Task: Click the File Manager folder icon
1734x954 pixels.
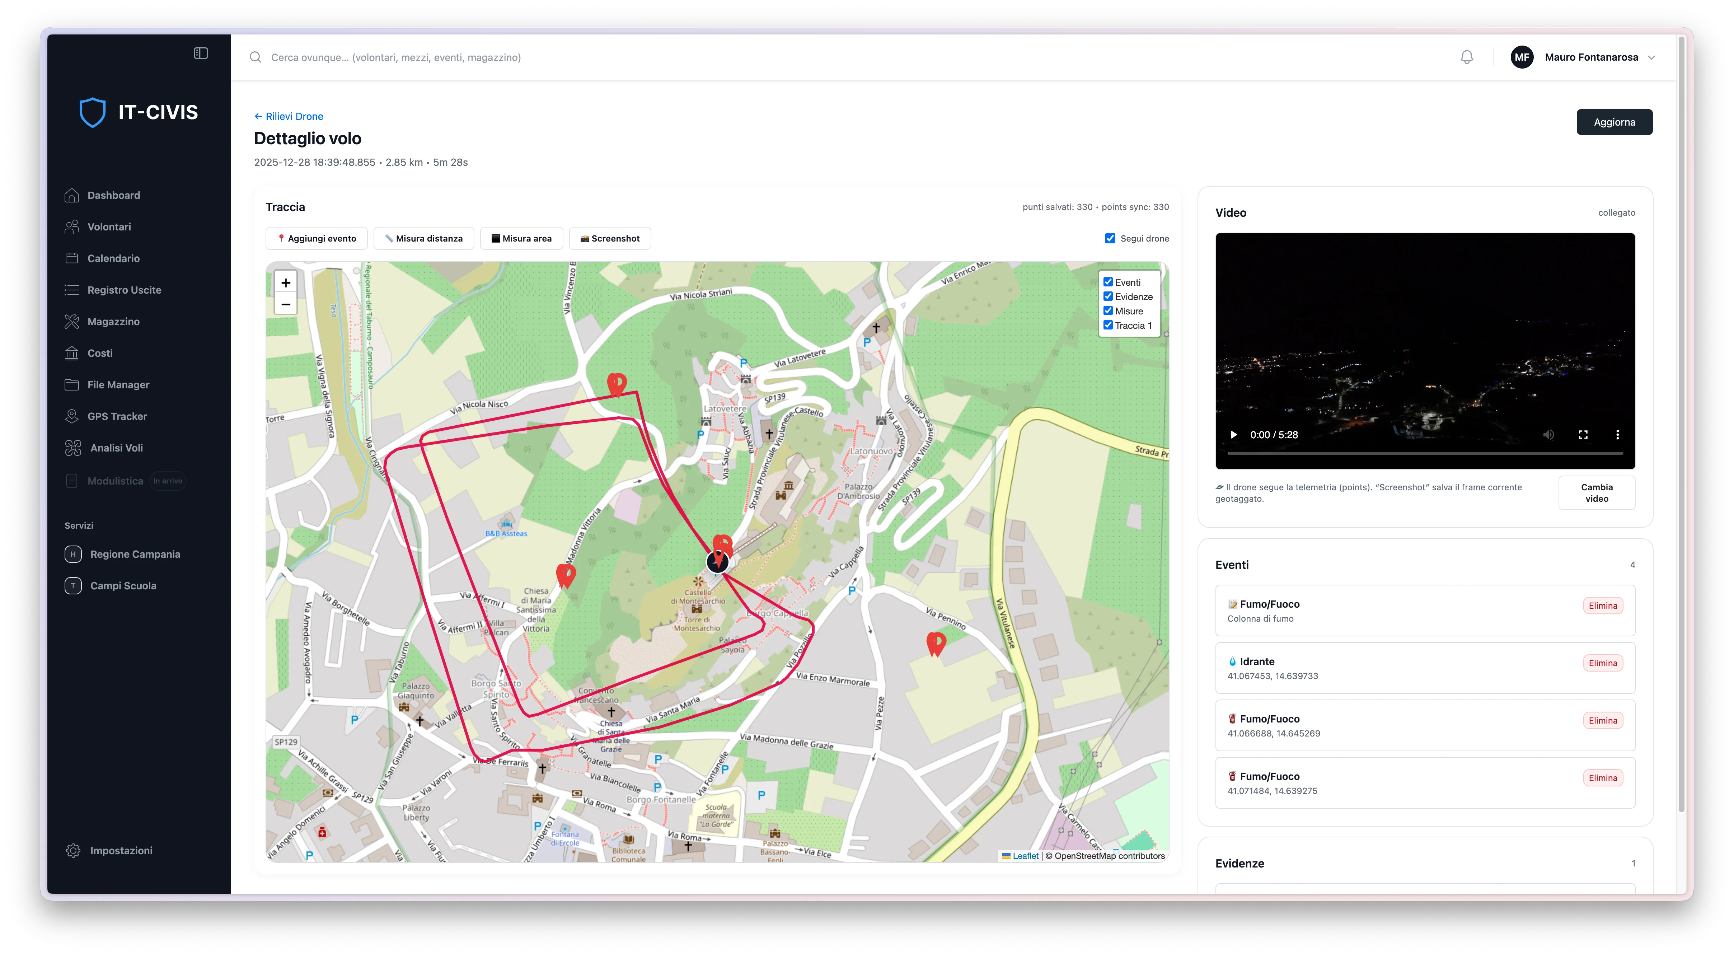Action: click(72, 384)
